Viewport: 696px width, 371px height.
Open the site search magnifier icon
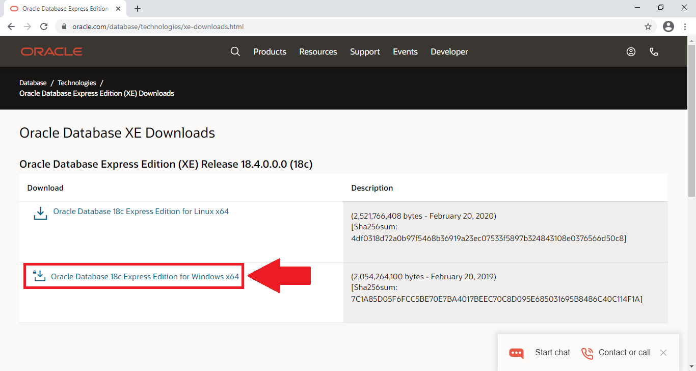pyautogui.click(x=235, y=51)
